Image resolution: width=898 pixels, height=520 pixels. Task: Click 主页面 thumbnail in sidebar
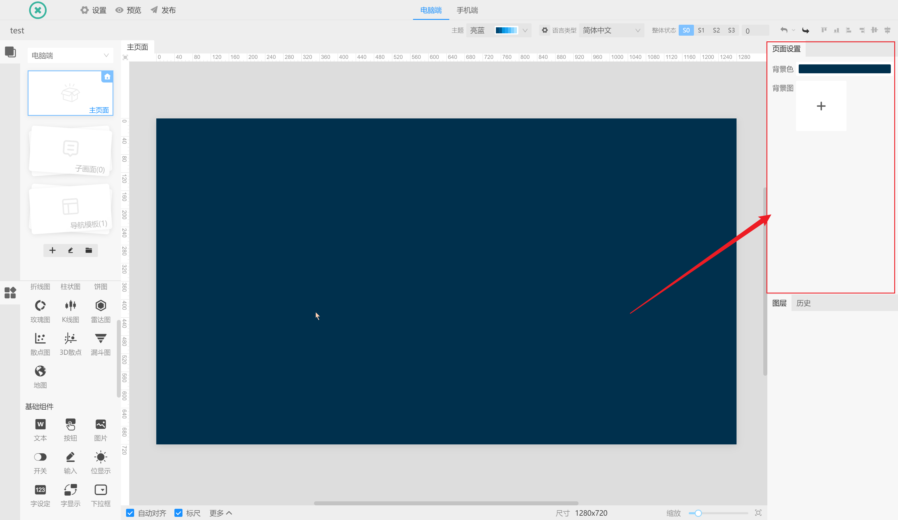click(70, 93)
